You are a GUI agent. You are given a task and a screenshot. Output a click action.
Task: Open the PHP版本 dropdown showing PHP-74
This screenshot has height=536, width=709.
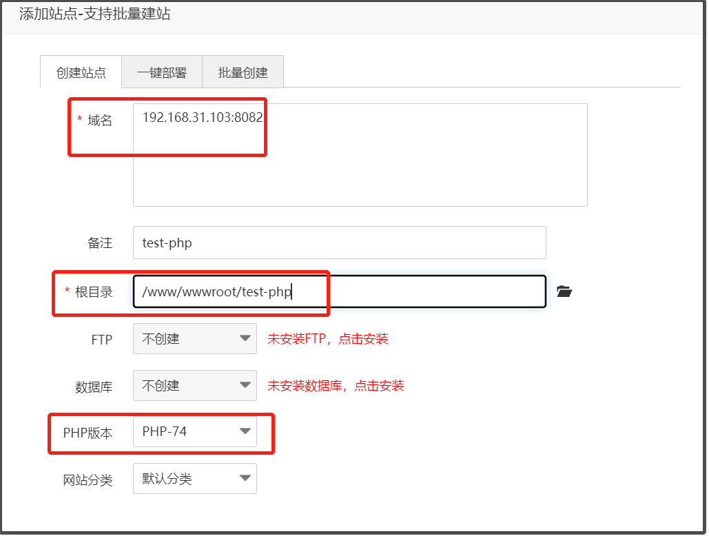194,432
